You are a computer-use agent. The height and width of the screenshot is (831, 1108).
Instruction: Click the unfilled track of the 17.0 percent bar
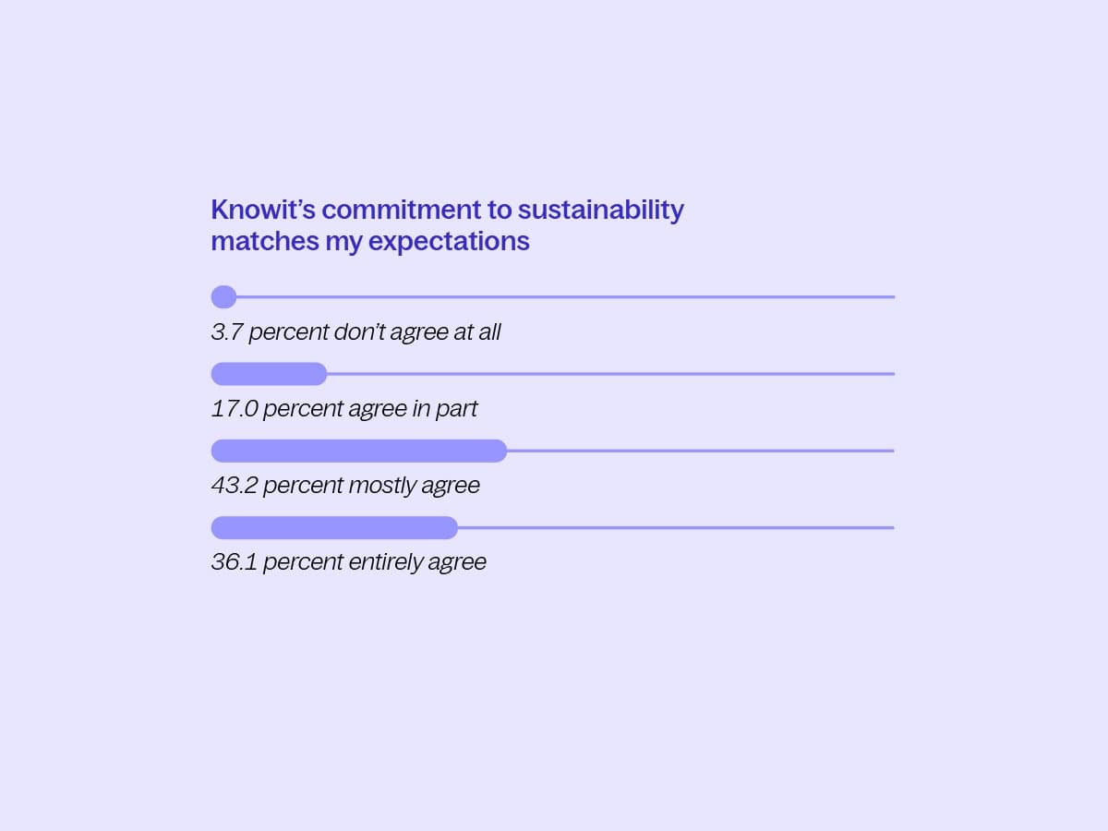tap(609, 374)
